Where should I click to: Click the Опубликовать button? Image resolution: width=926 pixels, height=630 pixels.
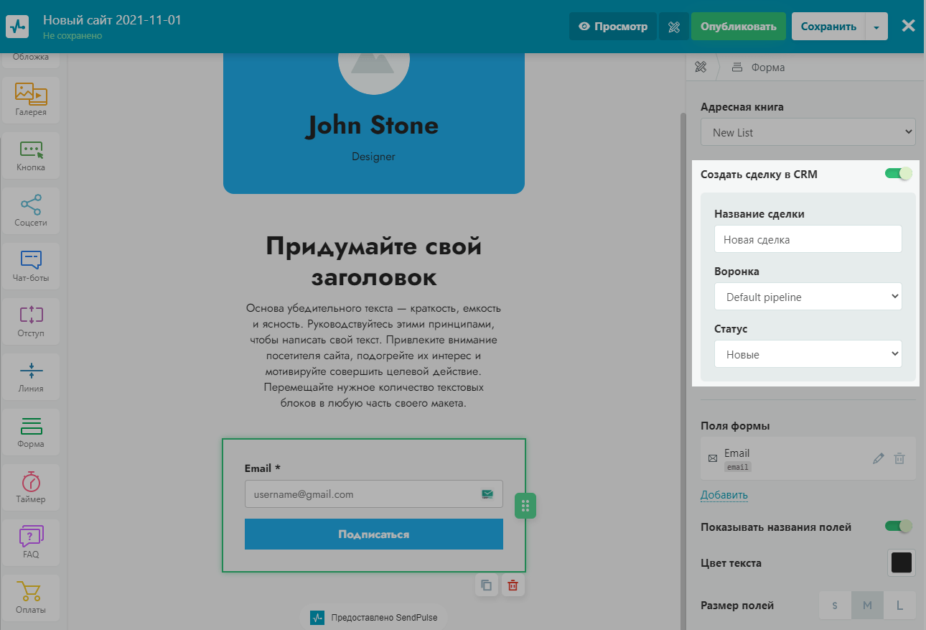click(739, 27)
